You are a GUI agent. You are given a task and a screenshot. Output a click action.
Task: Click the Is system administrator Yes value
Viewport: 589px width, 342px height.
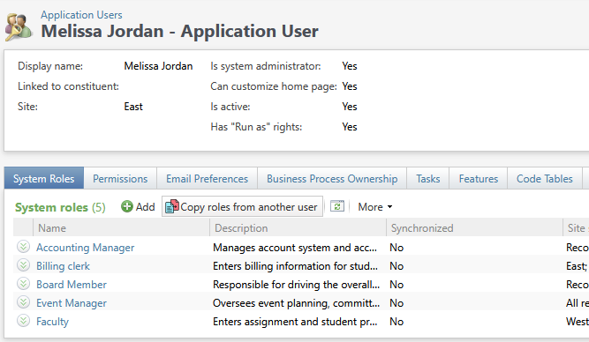(350, 66)
